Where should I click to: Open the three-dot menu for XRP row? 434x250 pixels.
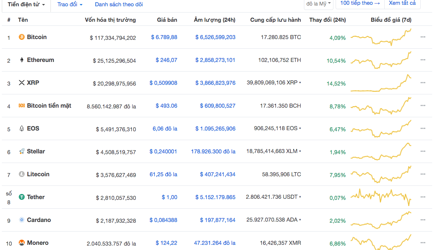point(423,83)
